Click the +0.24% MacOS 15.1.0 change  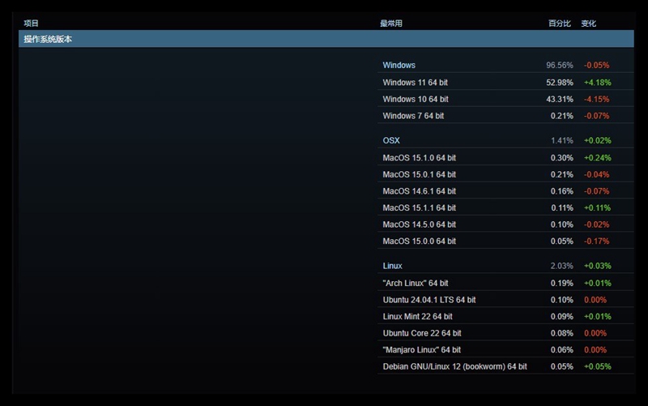pyautogui.click(x=597, y=157)
